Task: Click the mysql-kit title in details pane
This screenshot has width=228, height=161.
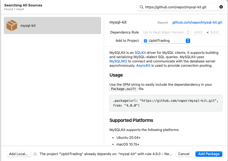Action: (118, 22)
